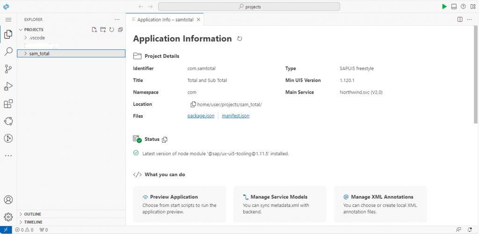479x234 pixels.
Task: Open the notifications bell in status bar
Action: 470,230
